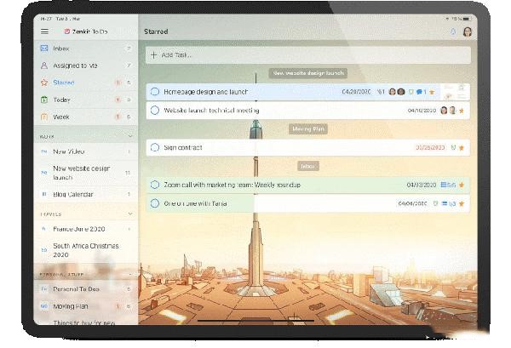Screen dimensions: 511x348
Task: Open the Blog Calendar list
Action: 73,194
